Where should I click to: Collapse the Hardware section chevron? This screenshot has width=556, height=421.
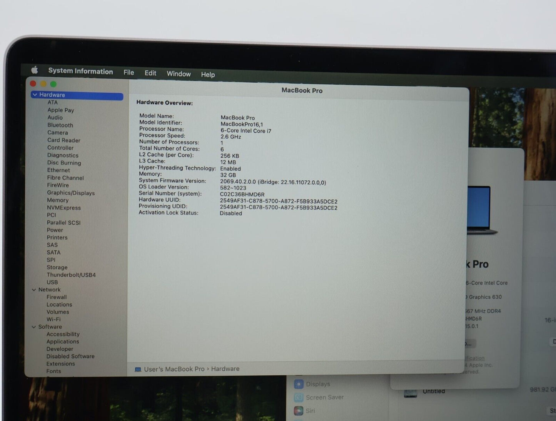point(35,95)
